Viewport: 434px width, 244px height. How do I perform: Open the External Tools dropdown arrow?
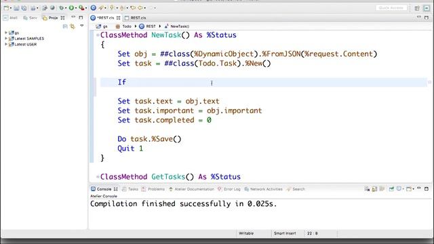click(x=86, y=8)
